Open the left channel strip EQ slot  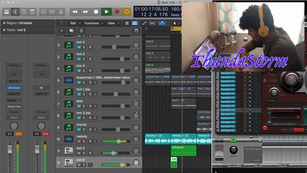(x=14, y=74)
